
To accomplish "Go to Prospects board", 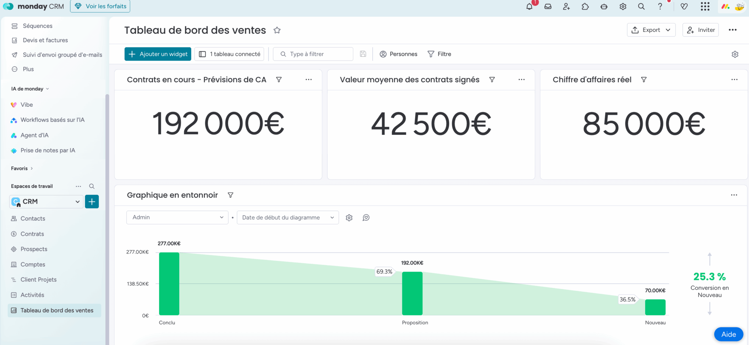I will click(x=34, y=249).
